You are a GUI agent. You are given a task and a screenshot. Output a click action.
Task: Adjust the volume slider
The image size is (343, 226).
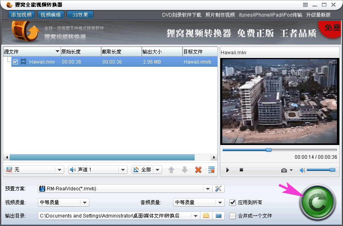[x=321, y=170]
